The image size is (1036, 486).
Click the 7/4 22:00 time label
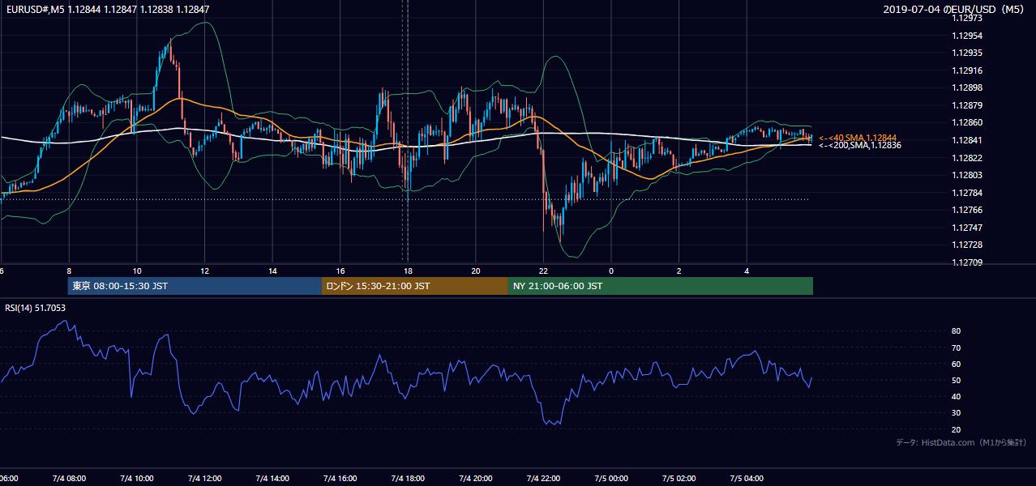pyautogui.click(x=543, y=479)
